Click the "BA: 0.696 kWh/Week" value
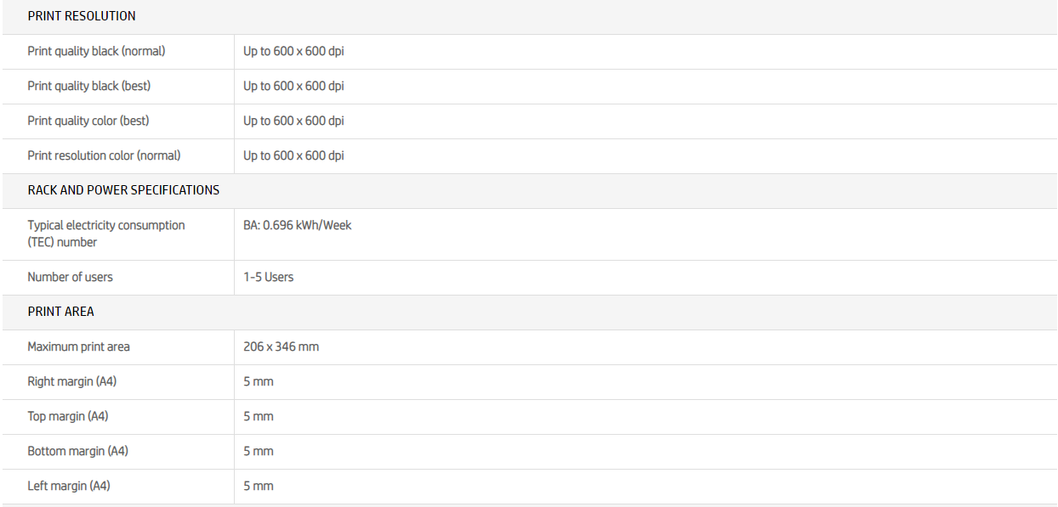 [x=297, y=225]
